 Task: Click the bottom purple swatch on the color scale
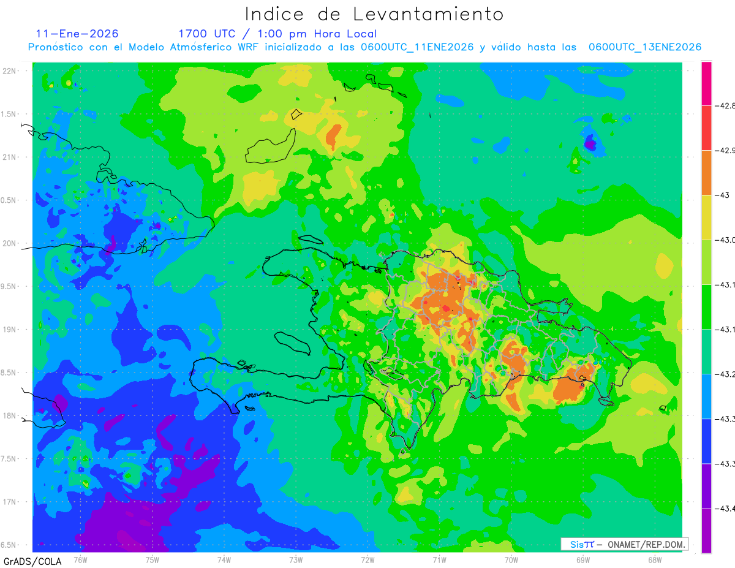pyautogui.click(x=706, y=531)
